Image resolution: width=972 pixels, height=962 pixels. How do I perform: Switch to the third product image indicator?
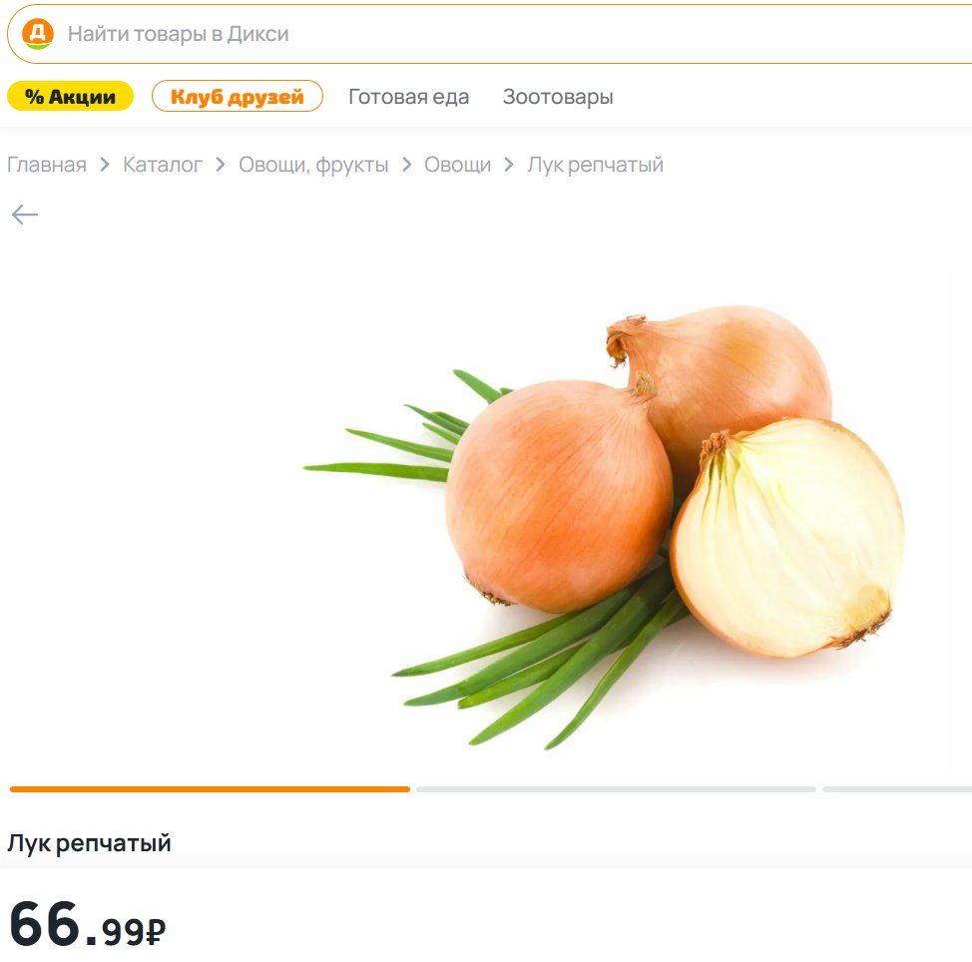[x=897, y=789]
